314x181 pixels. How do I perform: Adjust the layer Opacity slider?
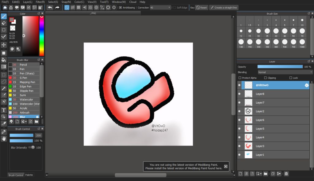(280, 67)
